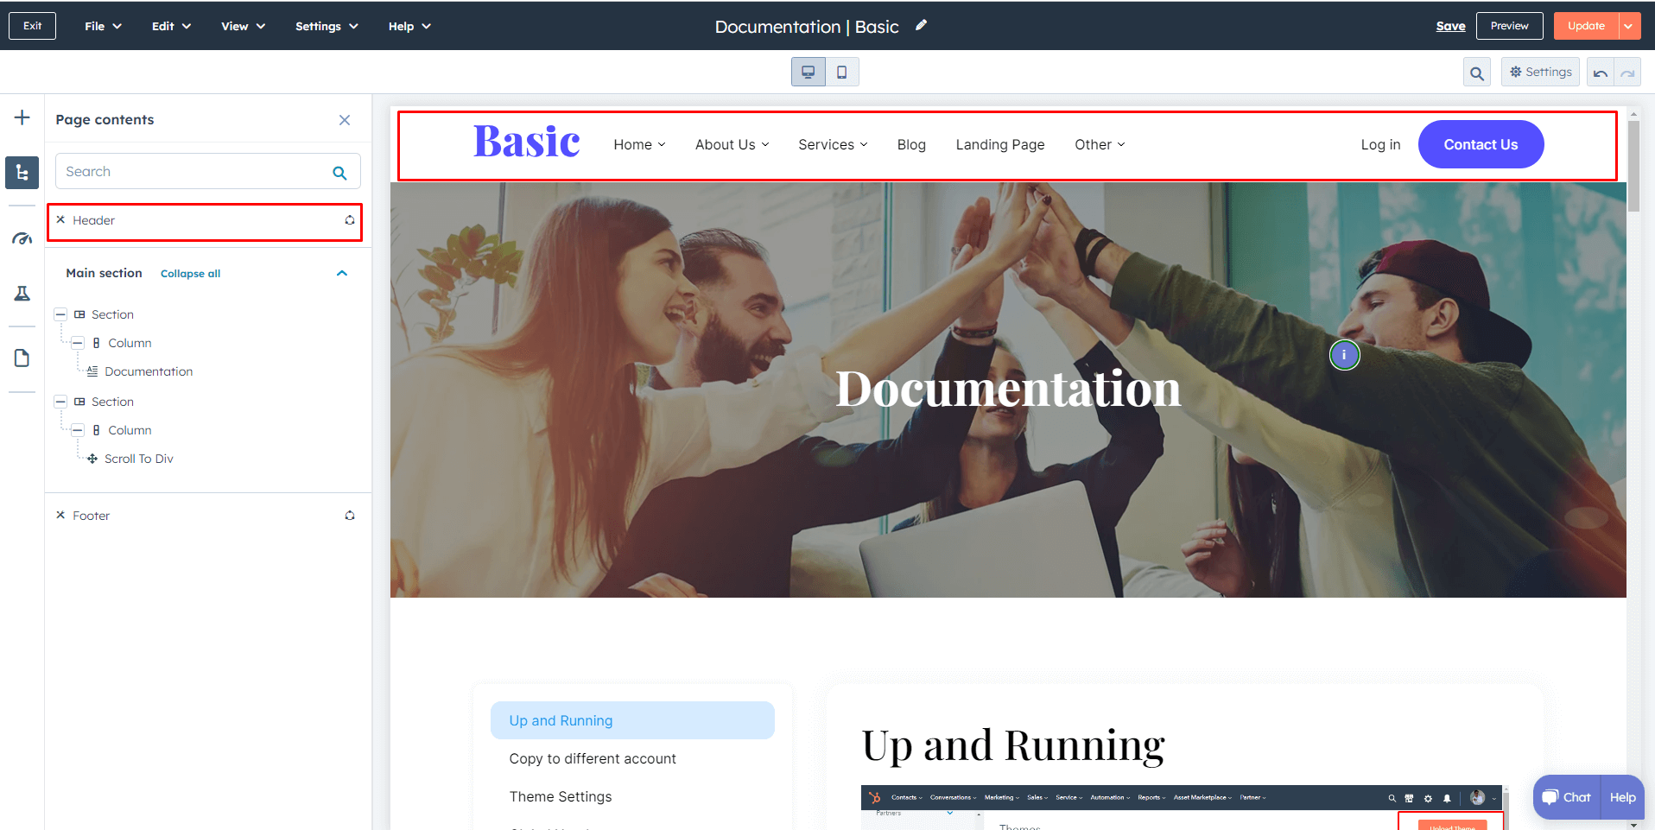Open the Settings menu in top bar
Screen dimensions: 1655x830
click(x=327, y=26)
